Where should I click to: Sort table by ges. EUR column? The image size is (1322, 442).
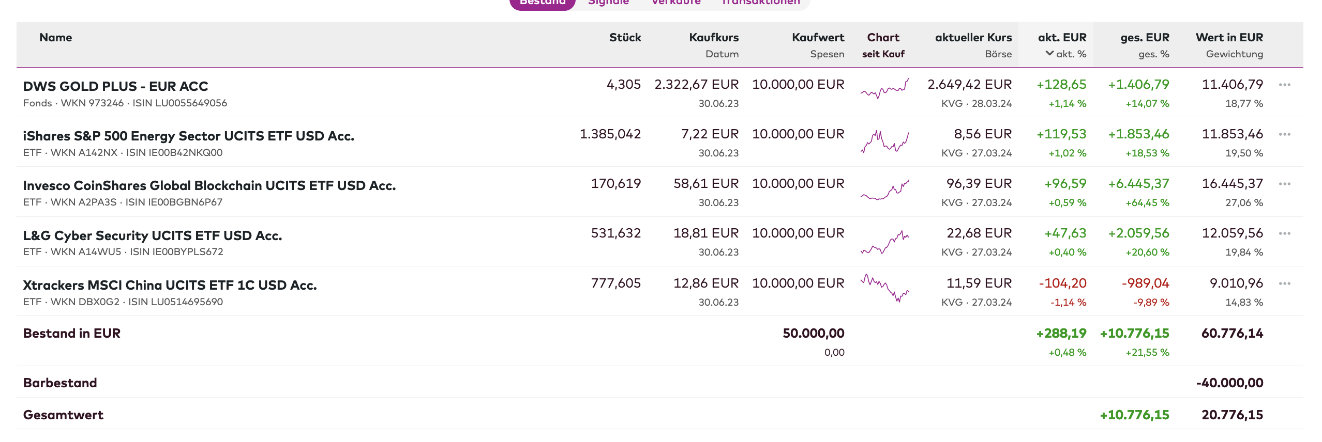[1144, 38]
